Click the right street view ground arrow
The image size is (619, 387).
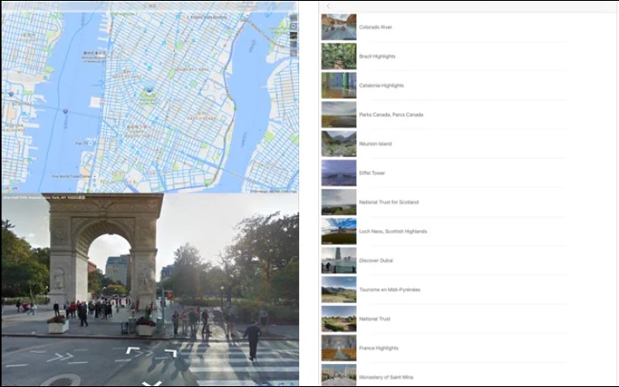click(x=170, y=353)
